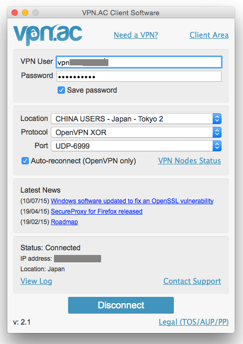Expand the Protocol dropdown set to OpenVPN XOR
This screenshot has height=344, width=243.
point(136,132)
